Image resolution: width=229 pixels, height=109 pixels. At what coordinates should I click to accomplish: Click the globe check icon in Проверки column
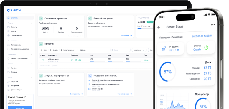coord(80,60)
